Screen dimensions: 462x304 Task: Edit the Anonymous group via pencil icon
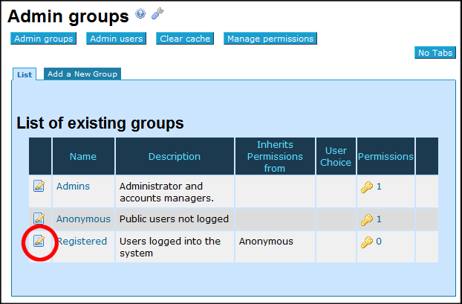[x=39, y=219]
